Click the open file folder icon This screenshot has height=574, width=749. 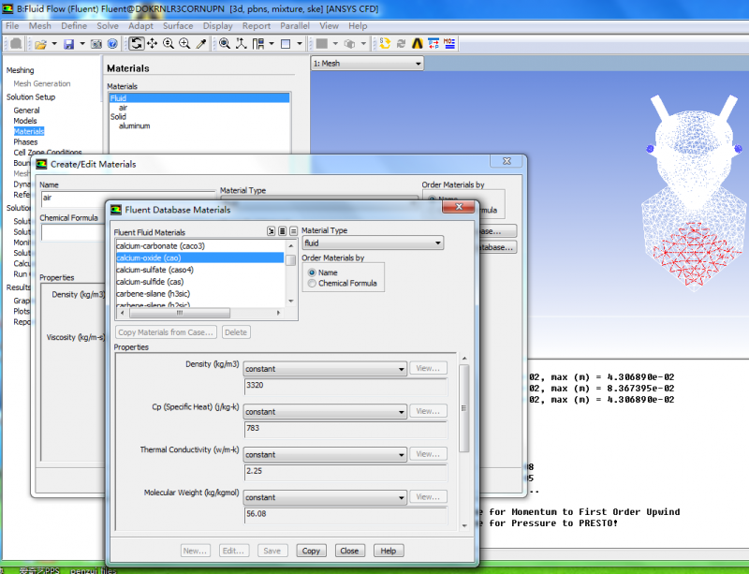pyautogui.click(x=40, y=44)
